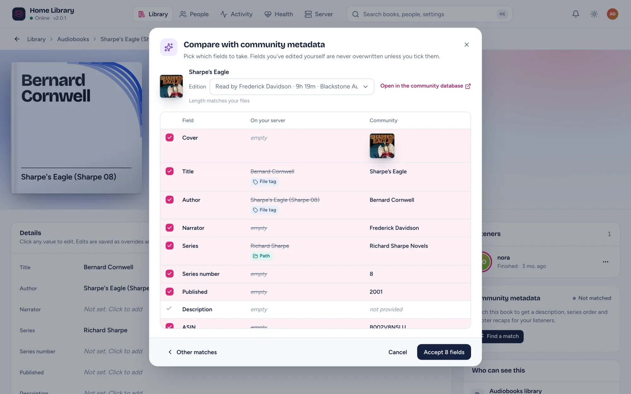Uncheck the Series number checkbox
This screenshot has height=394, width=631.
point(169,274)
